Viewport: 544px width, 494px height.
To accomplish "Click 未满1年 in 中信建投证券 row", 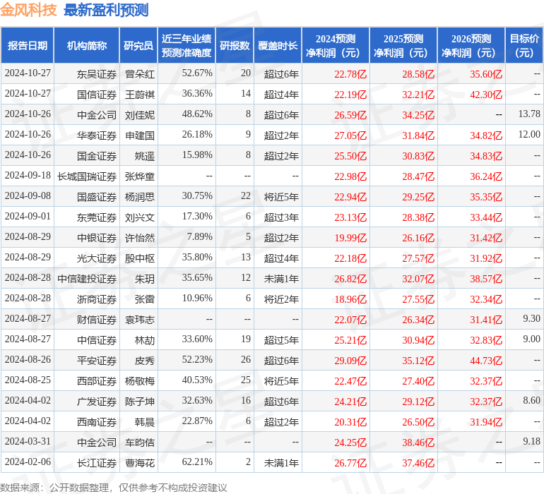I will pyautogui.click(x=281, y=279).
